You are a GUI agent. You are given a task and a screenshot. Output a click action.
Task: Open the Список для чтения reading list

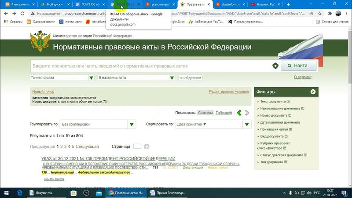point(332,22)
